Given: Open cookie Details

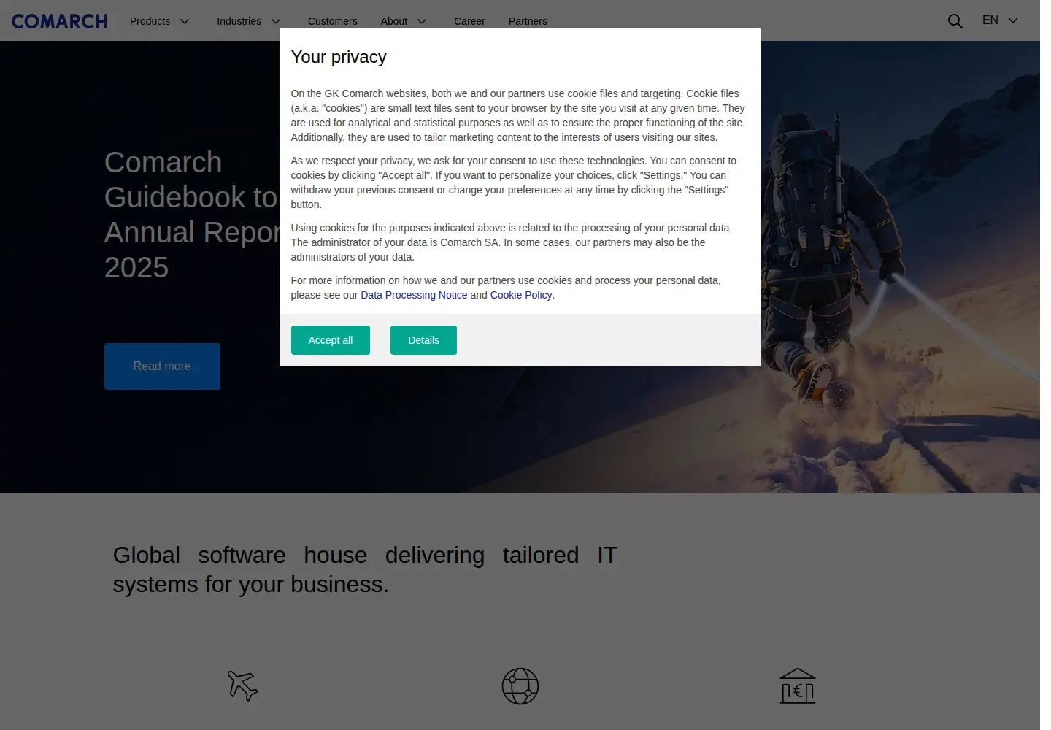Looking at the screenshot, I should click(423, 340).
